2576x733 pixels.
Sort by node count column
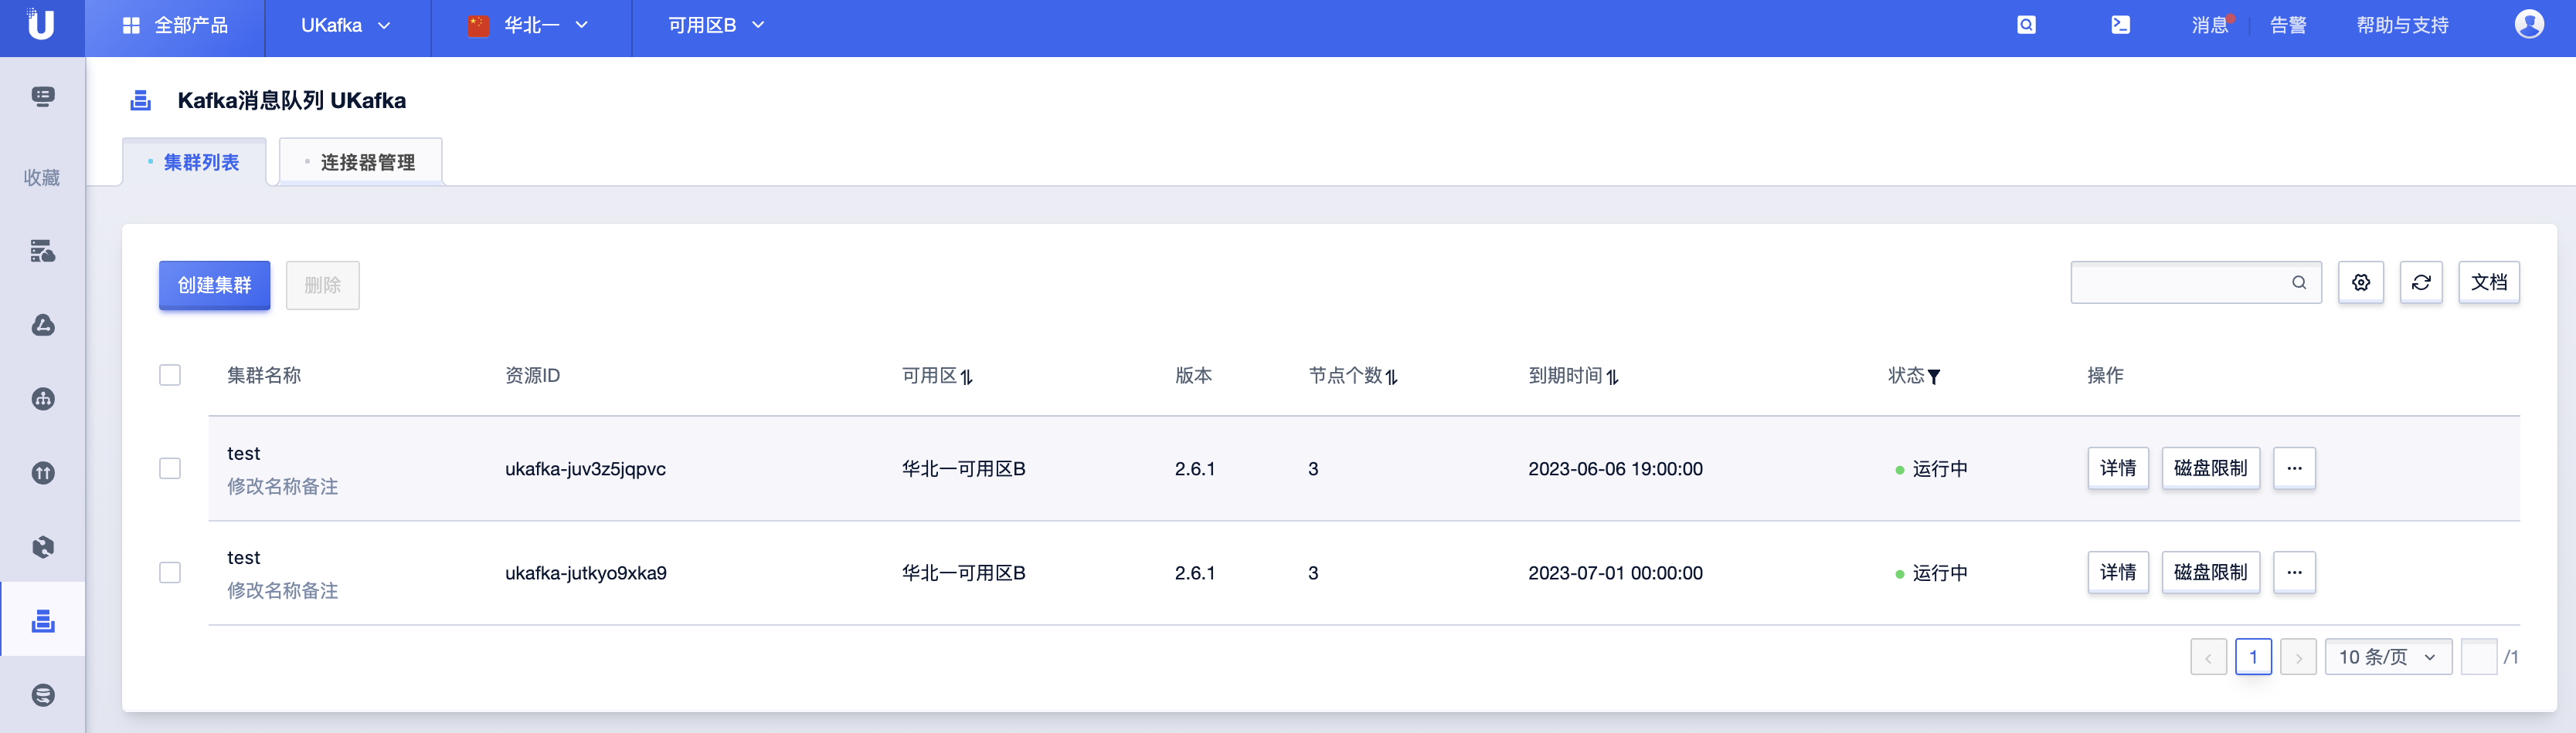[x=1392, y=377]
